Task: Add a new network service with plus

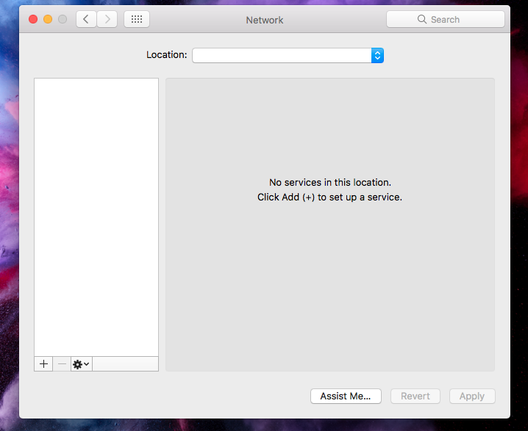Action: [x=43, y=364]
